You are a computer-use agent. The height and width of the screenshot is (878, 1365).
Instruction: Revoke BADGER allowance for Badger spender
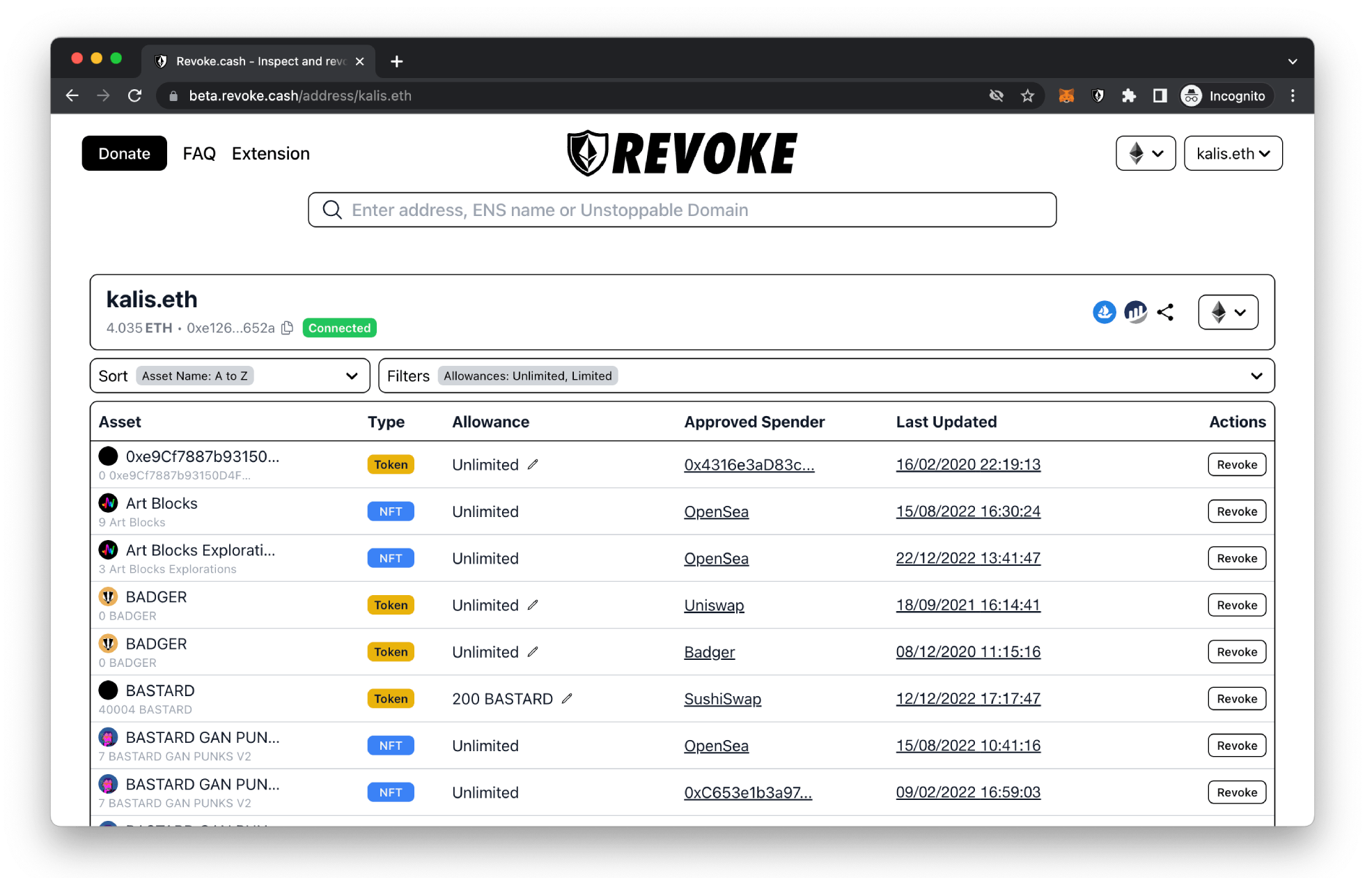pos(1237,652)
